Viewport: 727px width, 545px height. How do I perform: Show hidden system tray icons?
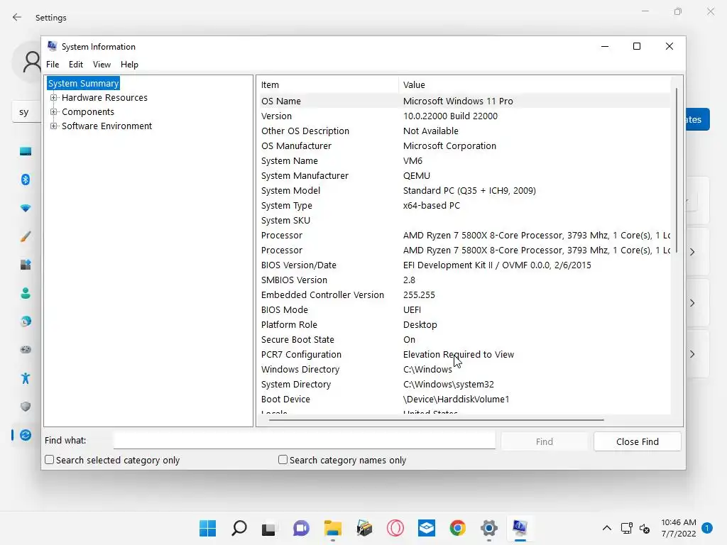pyautogui.click(x=606, y=528)
